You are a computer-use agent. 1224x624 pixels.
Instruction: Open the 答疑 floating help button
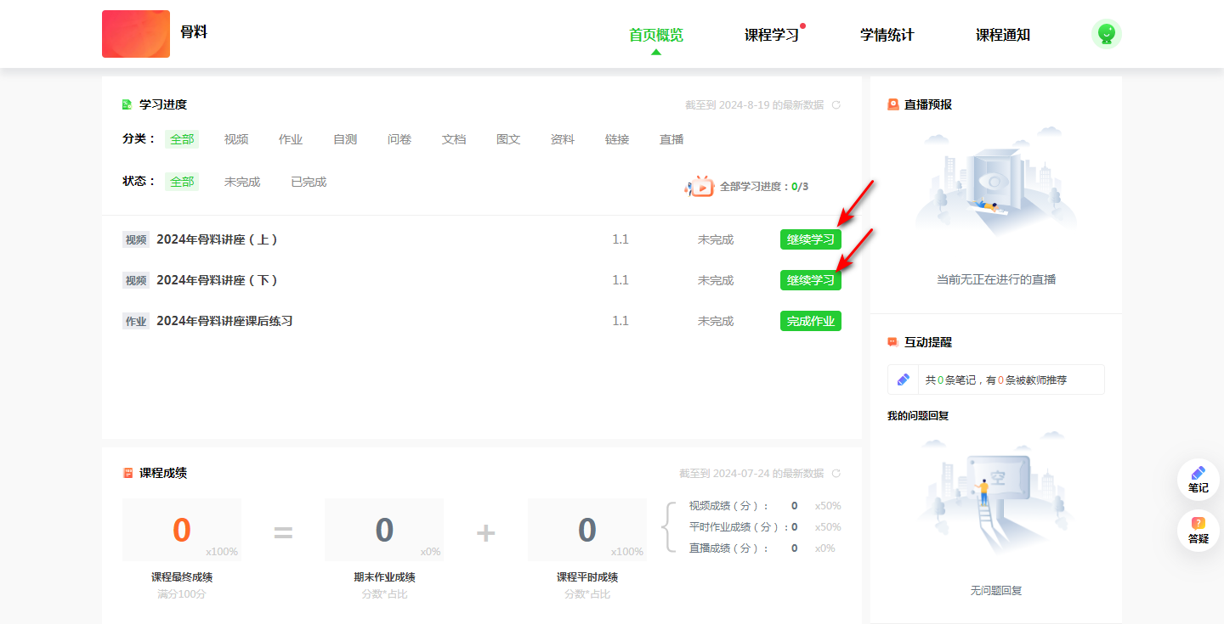click(x=1198, y=530)
